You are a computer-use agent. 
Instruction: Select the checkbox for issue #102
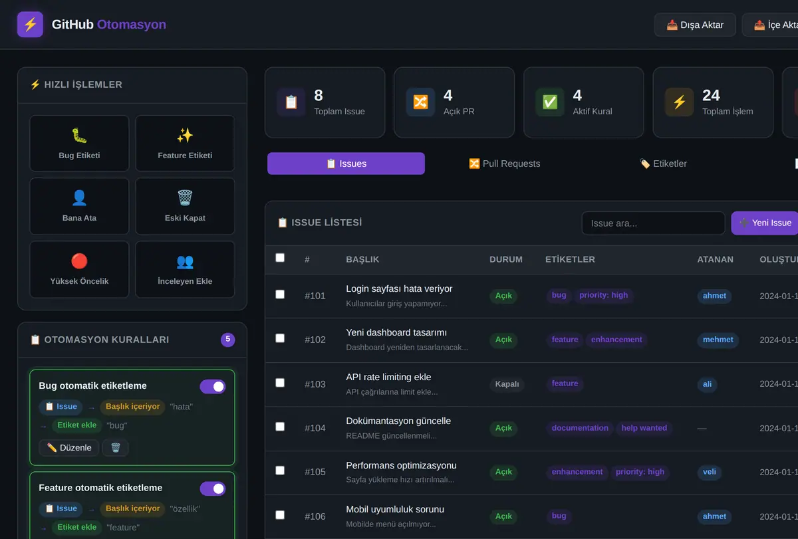280,338
